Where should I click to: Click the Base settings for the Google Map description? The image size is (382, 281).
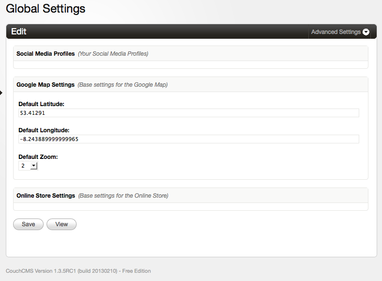pos(123,84)
